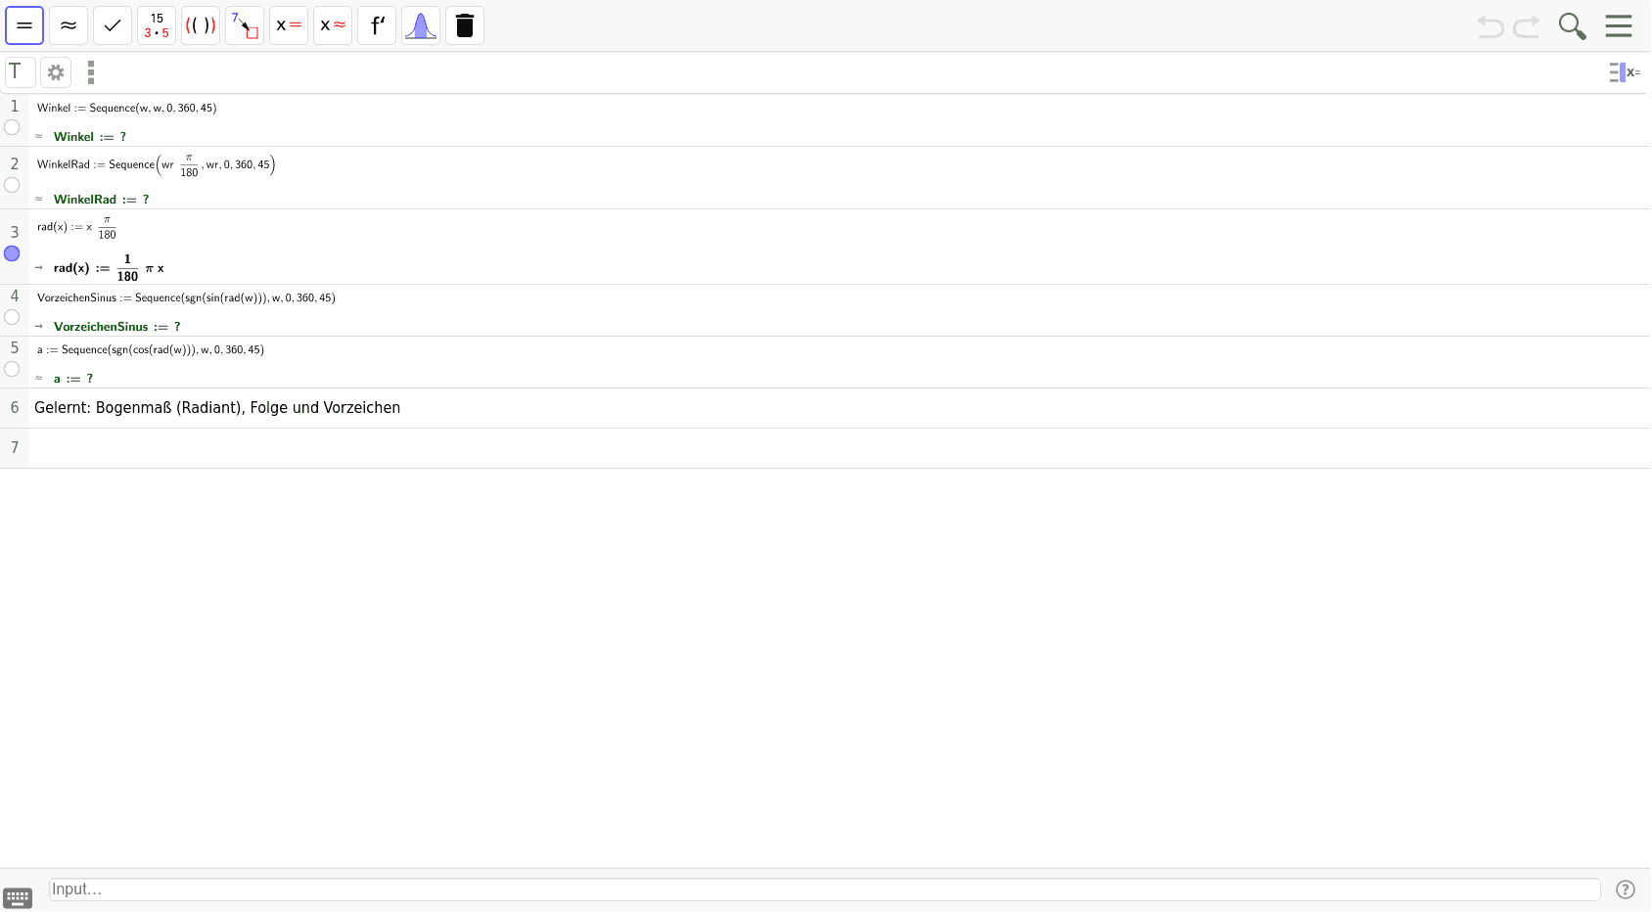Toggle visibility circle for row 2 WinkelRad
This screenshot has width=1652, height=912.
[12, 185]
